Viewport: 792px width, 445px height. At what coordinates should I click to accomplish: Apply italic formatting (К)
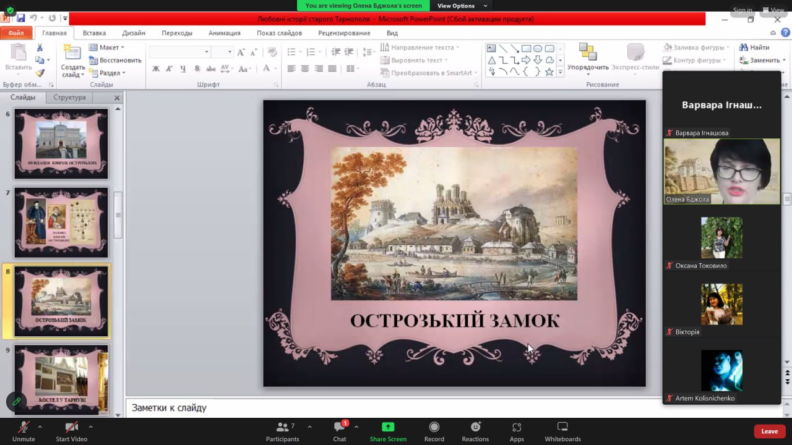point(170,69)
